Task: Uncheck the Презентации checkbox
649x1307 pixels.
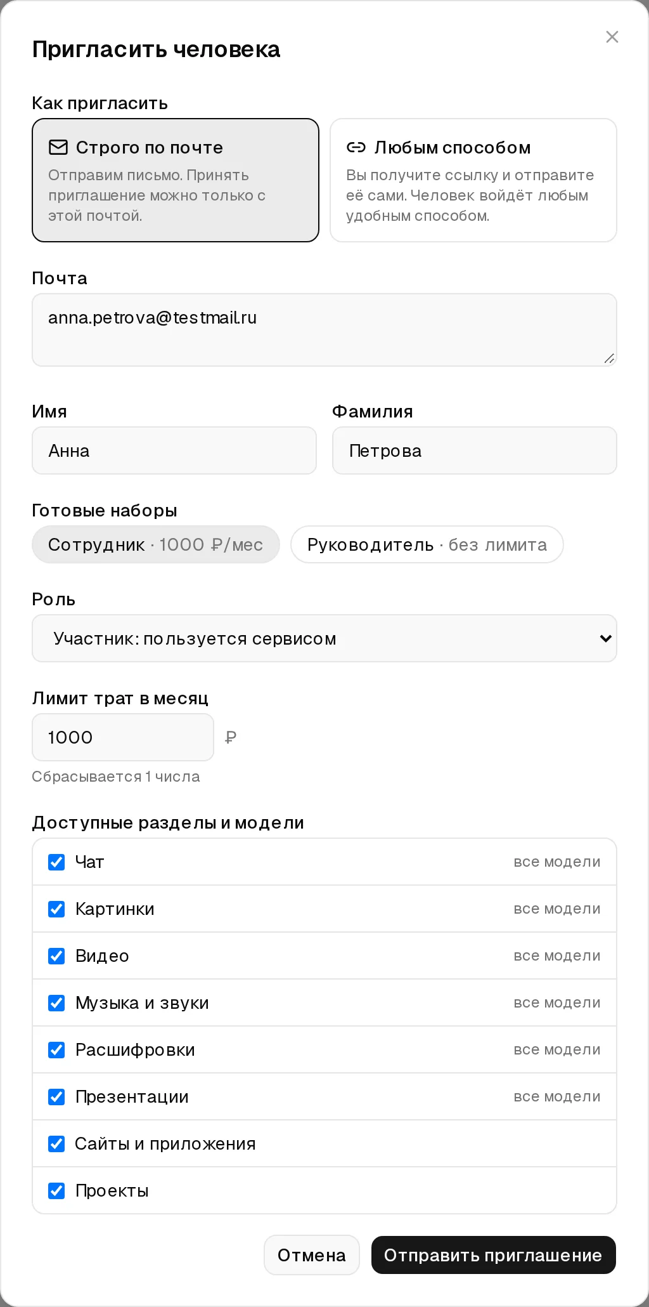Action: coord(56,1097)
